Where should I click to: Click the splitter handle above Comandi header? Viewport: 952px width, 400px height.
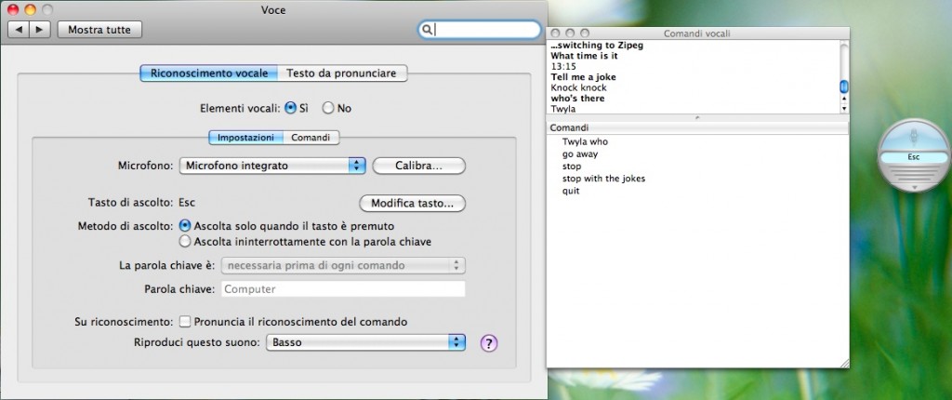coord(697,118)
